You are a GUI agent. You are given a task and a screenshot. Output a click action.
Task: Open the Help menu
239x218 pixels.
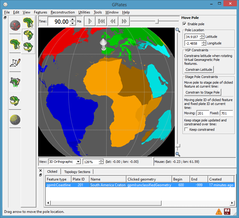[126, 12]
